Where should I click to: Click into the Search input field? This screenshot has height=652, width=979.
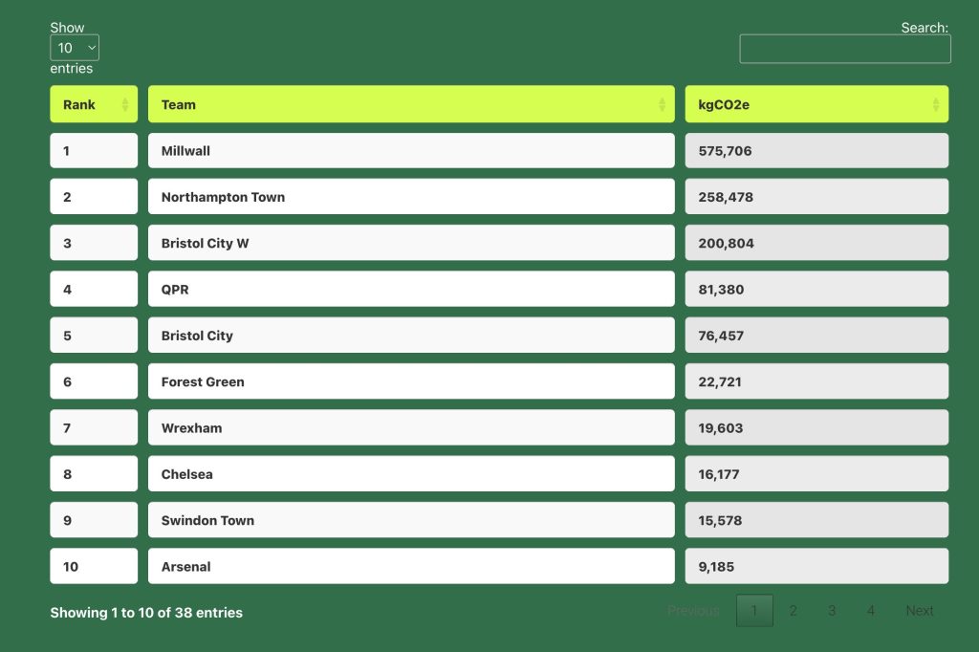pyautogui.click(x=844, y=49)
